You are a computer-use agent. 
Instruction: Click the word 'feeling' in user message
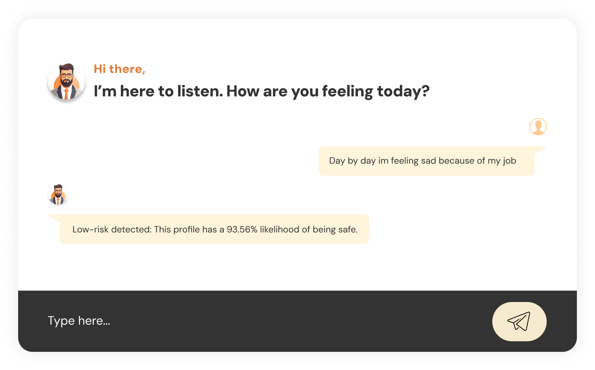405,161
